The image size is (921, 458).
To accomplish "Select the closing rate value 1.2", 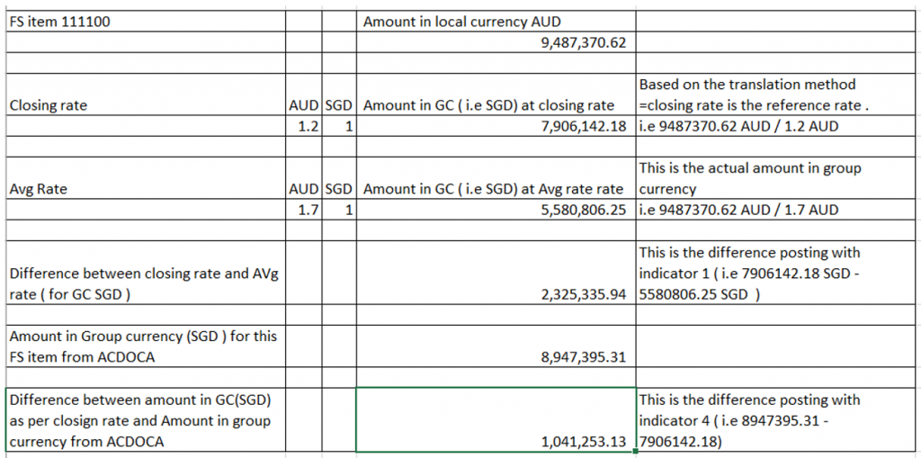I will coord(303,126).
